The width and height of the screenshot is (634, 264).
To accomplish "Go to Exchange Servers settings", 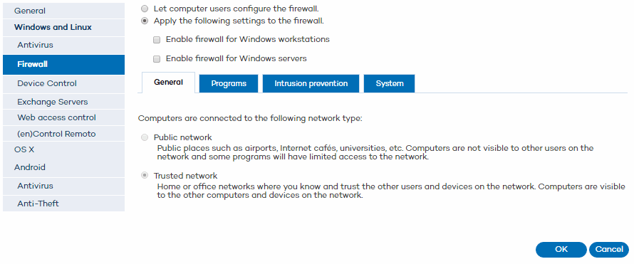I will (63, 102).
